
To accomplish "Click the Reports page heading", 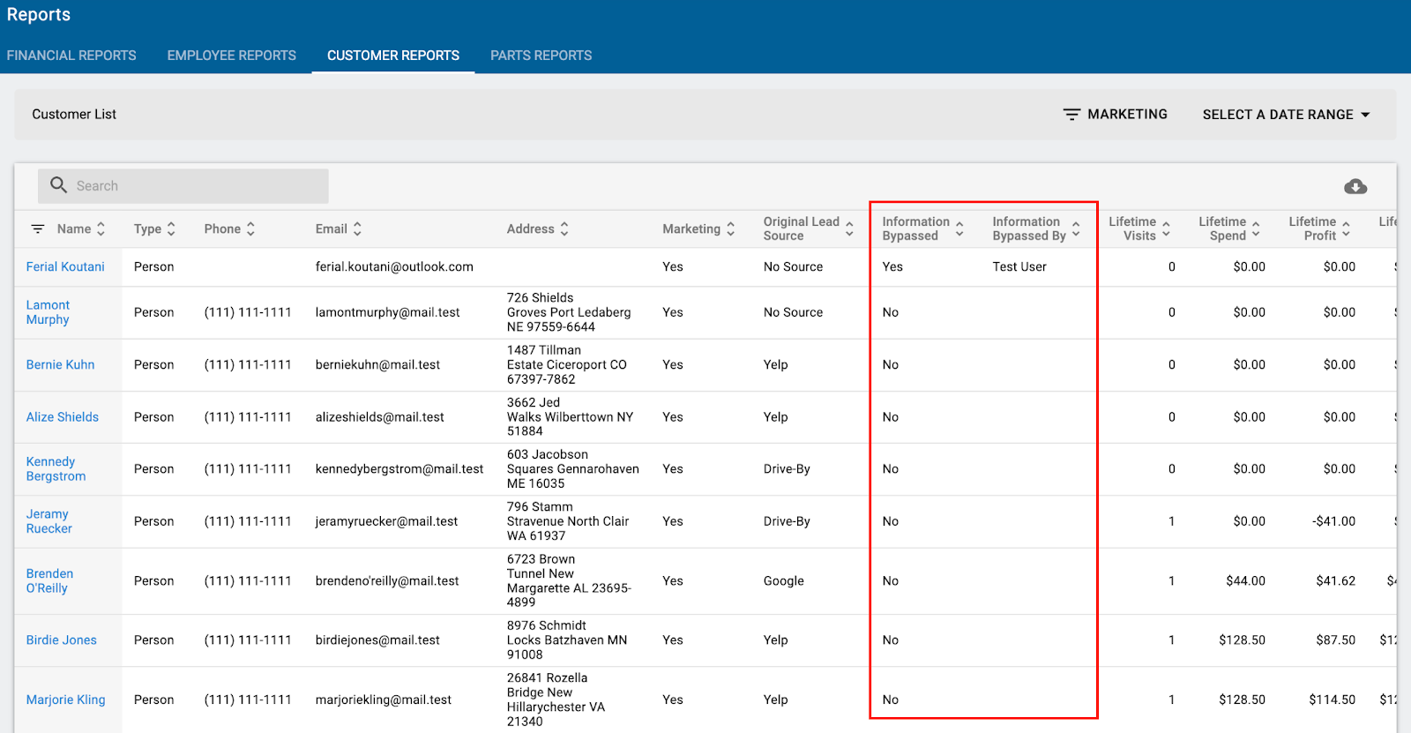I will coord(39,15).
